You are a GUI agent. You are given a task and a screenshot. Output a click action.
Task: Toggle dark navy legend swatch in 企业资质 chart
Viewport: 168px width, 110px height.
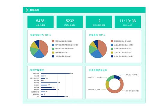point(112,56)
